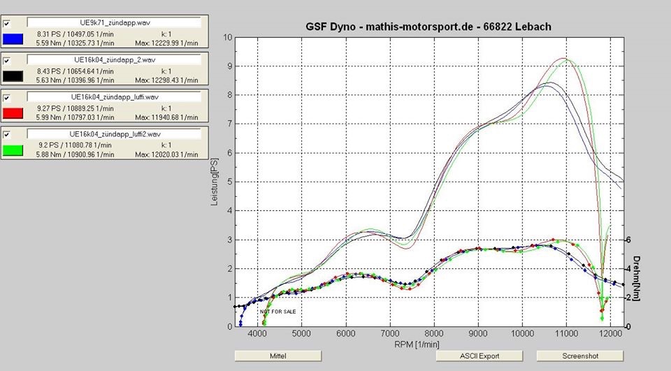Click the UE16k04_zündapp_luffi2.wav name field

(115, 133)
